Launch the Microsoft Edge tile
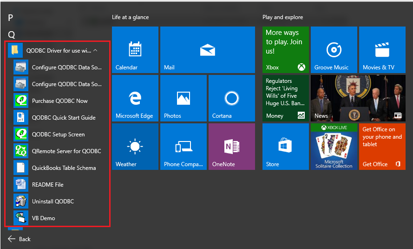This screenshot has width=413, height=249. pos(135,98)
